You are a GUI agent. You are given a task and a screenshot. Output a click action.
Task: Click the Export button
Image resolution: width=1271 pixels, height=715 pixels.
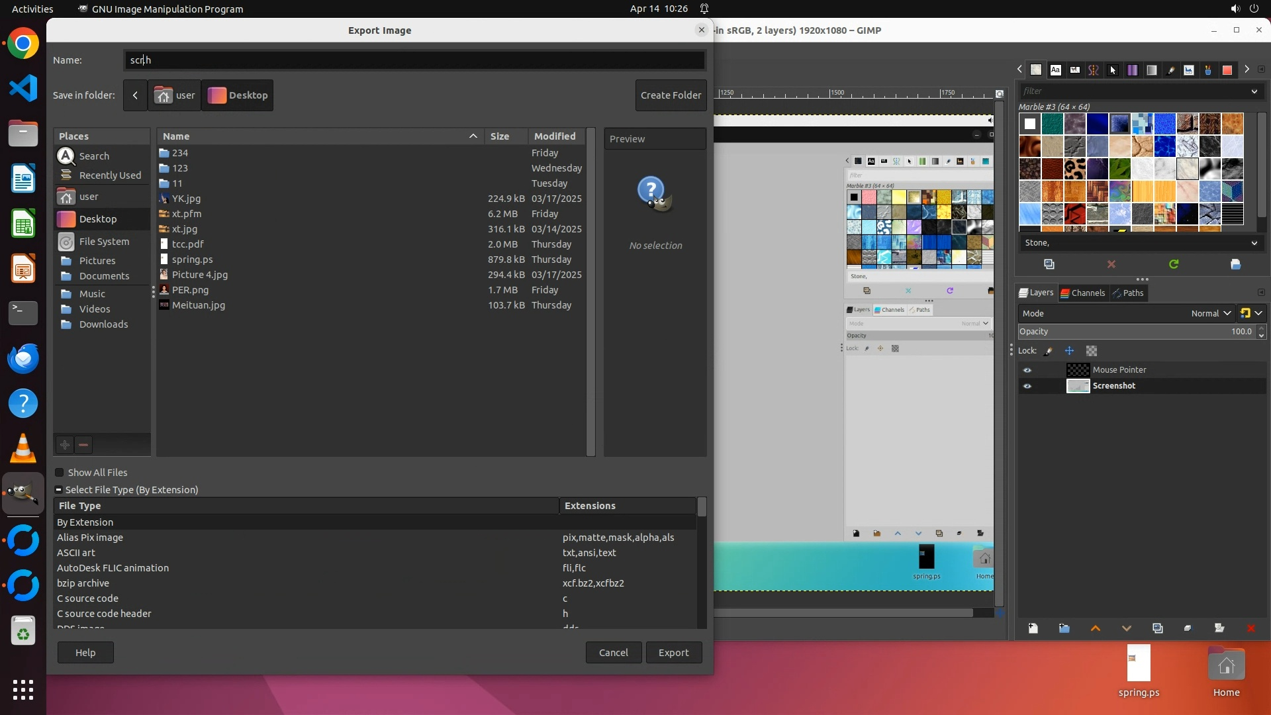click(x=673, y=652)
